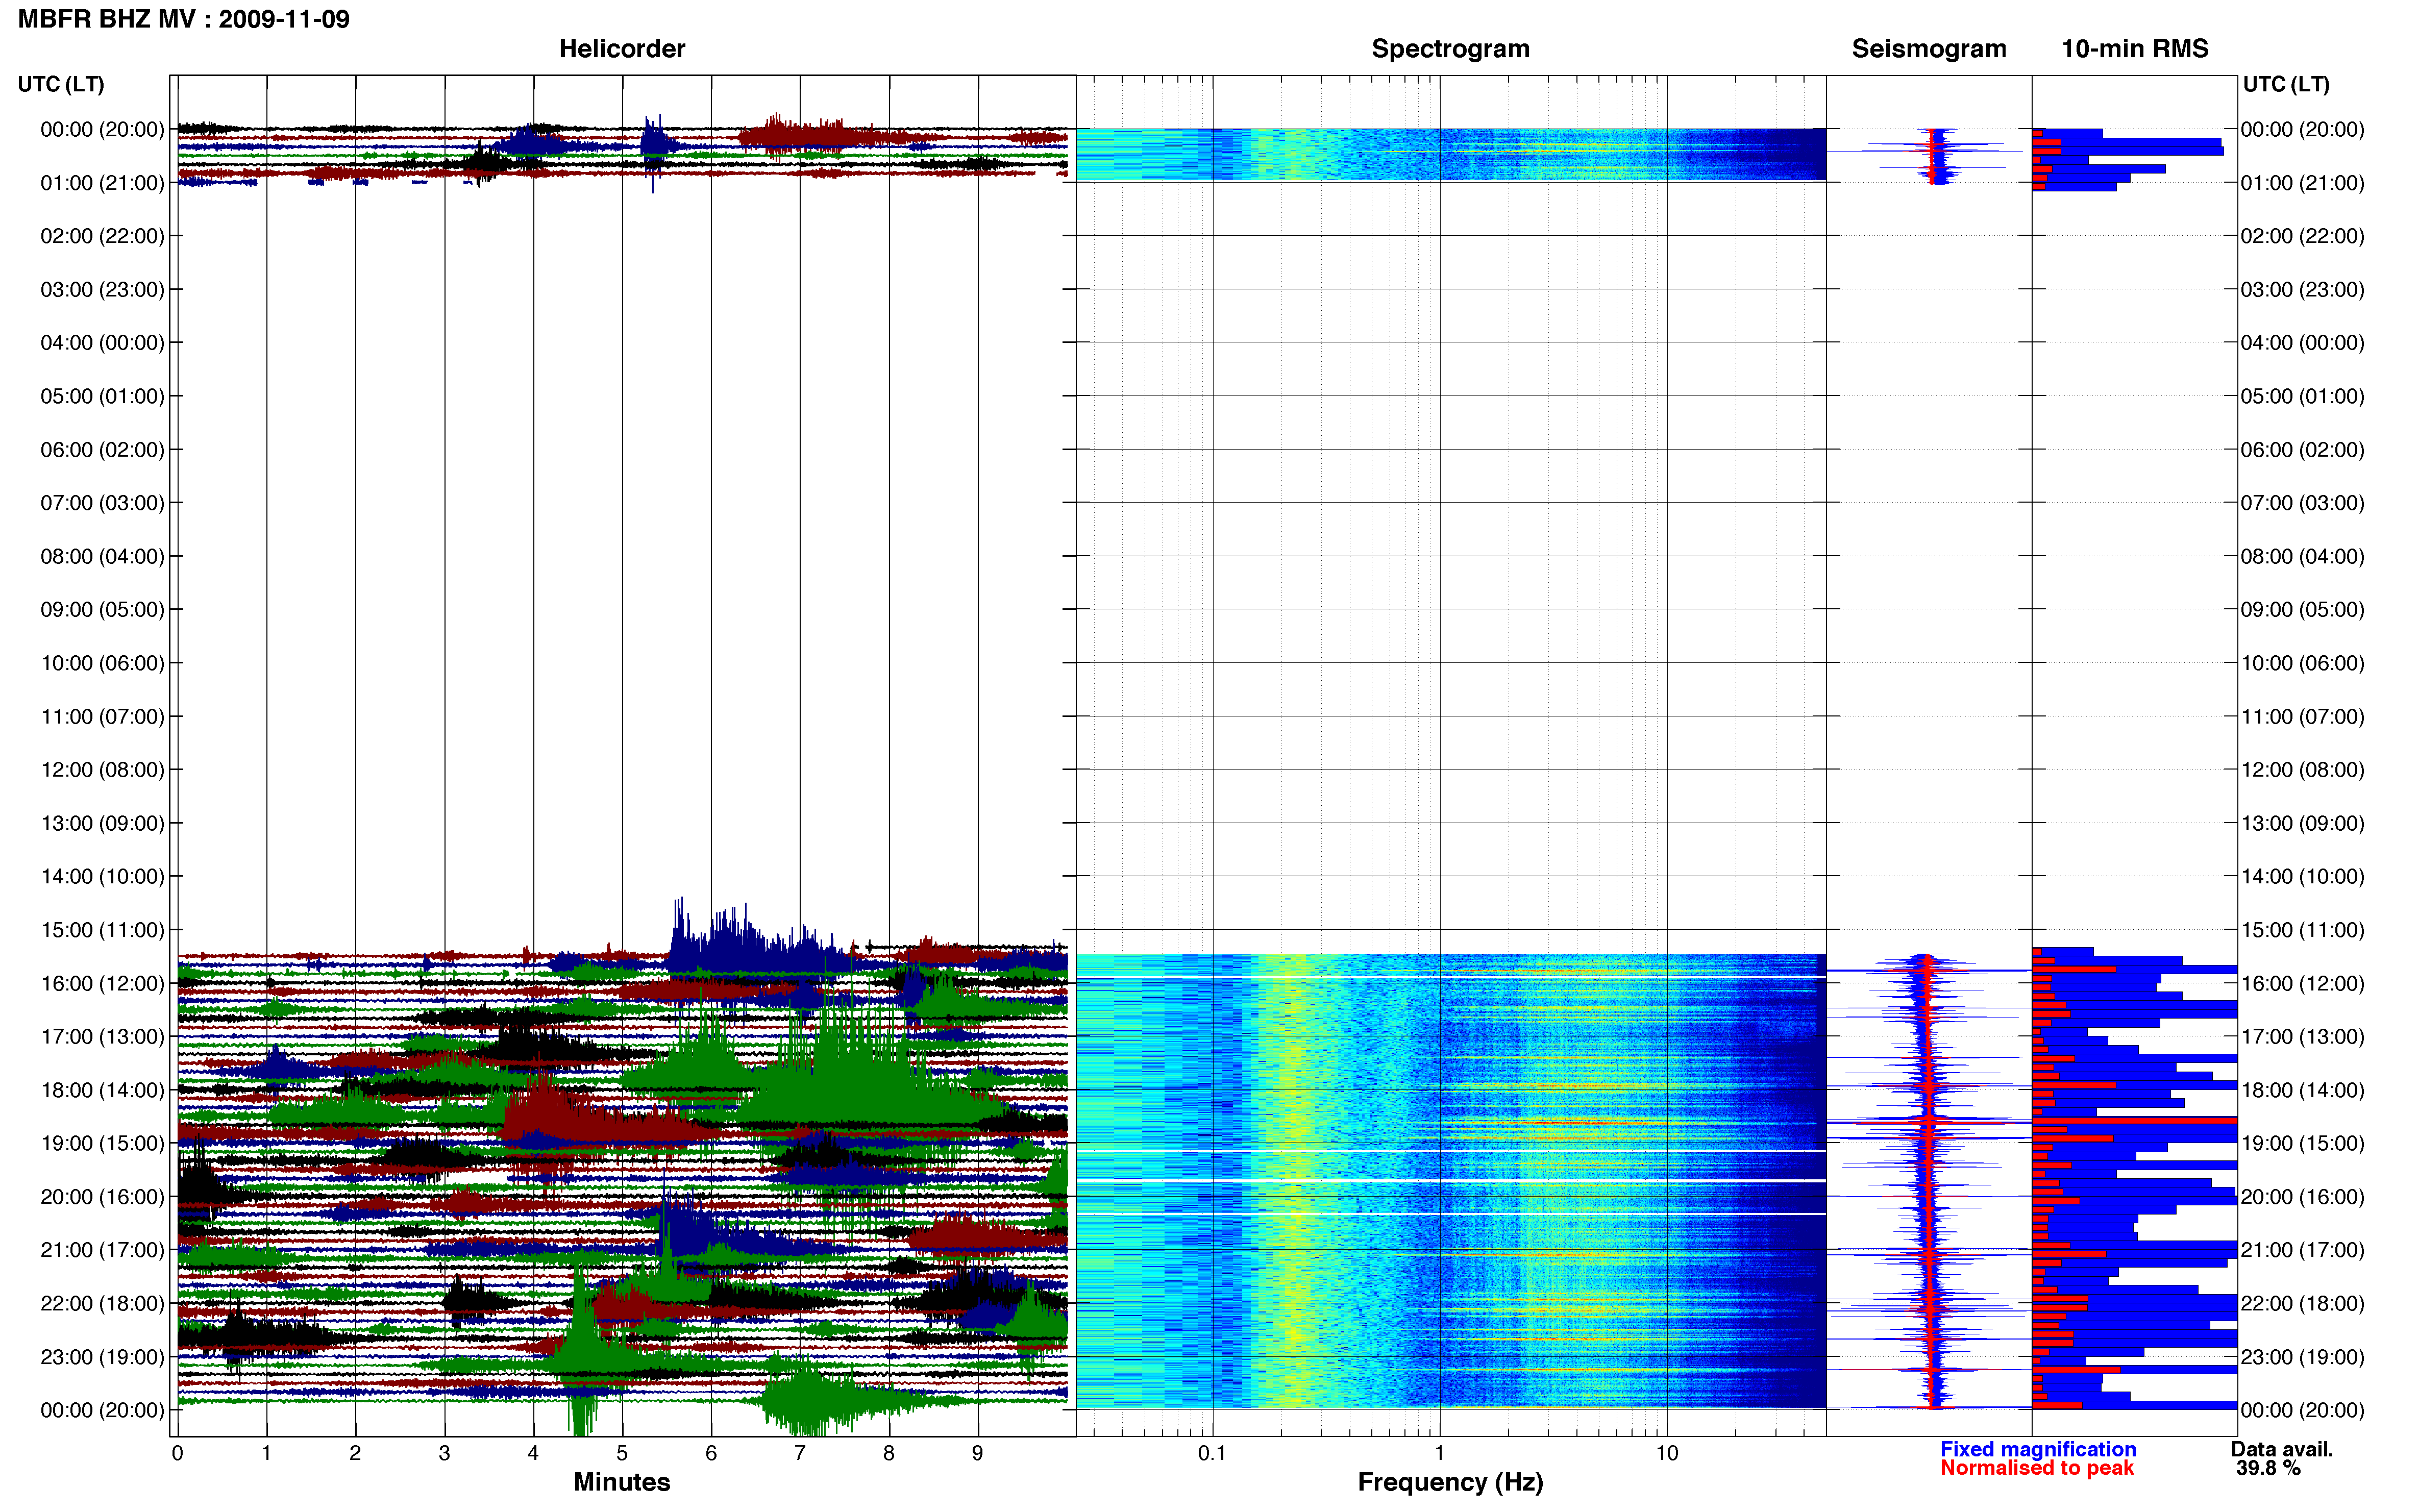2419x1512 pixels.
Task: Click 03:00 (23:00) on the RMS-side time axis
Action: (x=2302, y=290)
